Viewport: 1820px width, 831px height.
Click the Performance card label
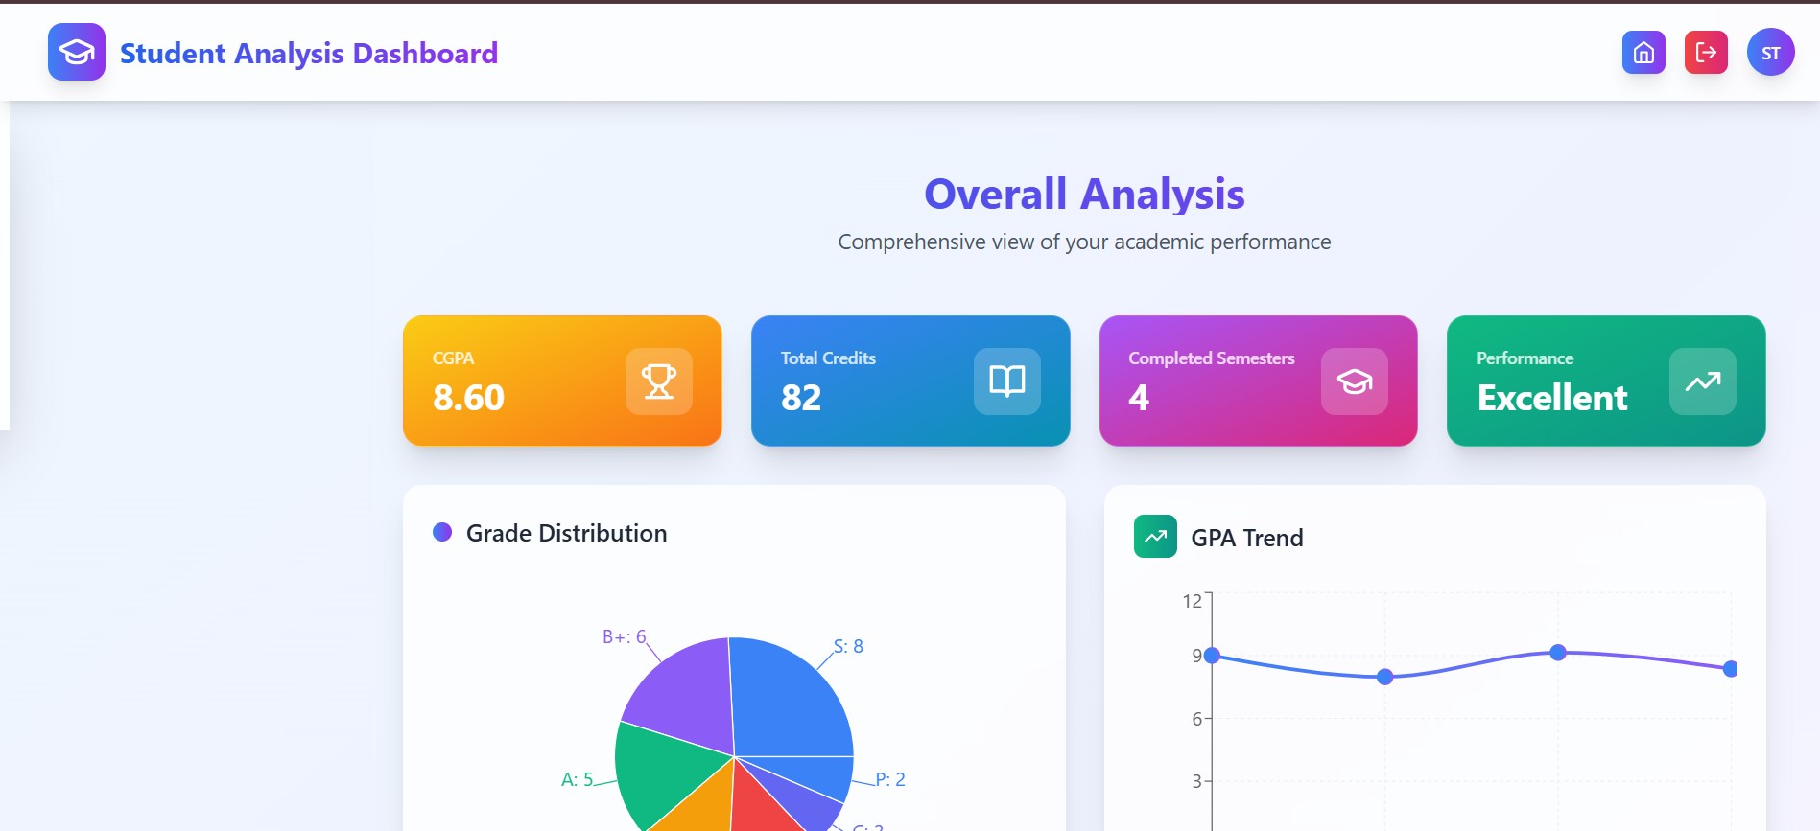[1525, 358]
